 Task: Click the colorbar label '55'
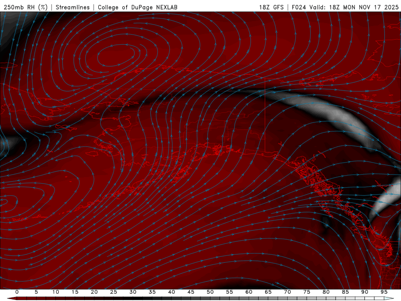coord(230,292)
